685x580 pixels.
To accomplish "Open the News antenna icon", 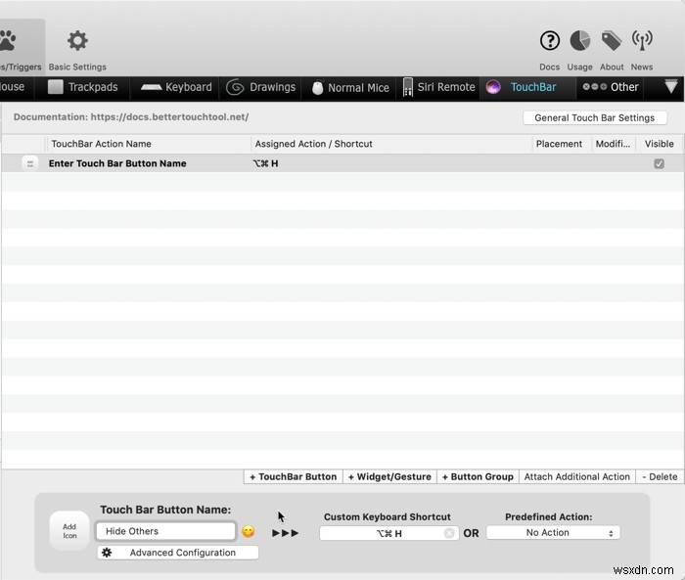I will point(642,41).
